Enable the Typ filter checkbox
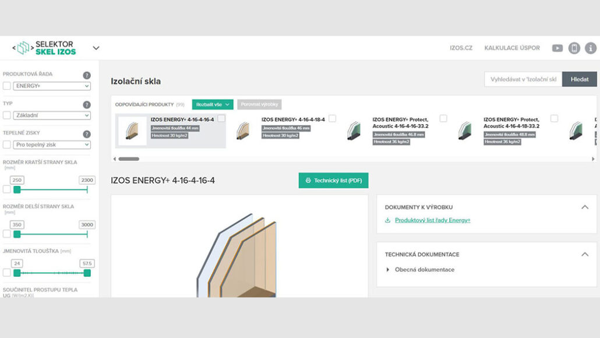Viewport: 600px width, 338px height. tap(6, 115)
